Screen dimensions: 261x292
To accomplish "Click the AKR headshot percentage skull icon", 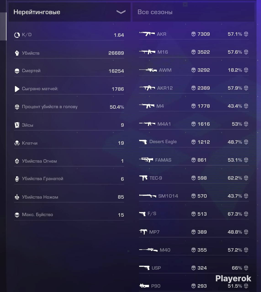I will [246, 34].
